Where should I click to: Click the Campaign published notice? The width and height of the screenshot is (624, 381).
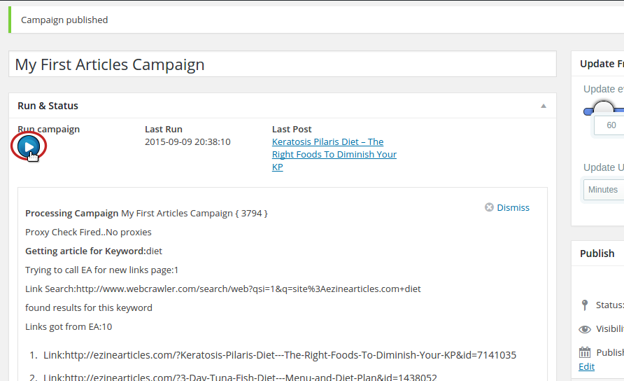[x=64, y=20]
